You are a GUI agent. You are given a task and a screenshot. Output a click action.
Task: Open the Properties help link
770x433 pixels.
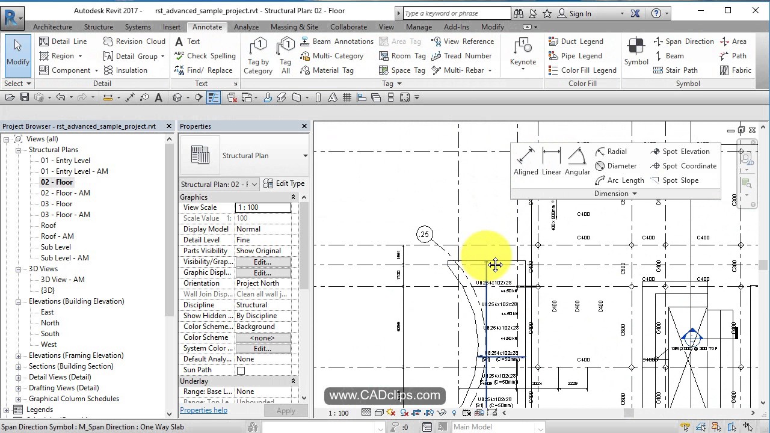203,410
